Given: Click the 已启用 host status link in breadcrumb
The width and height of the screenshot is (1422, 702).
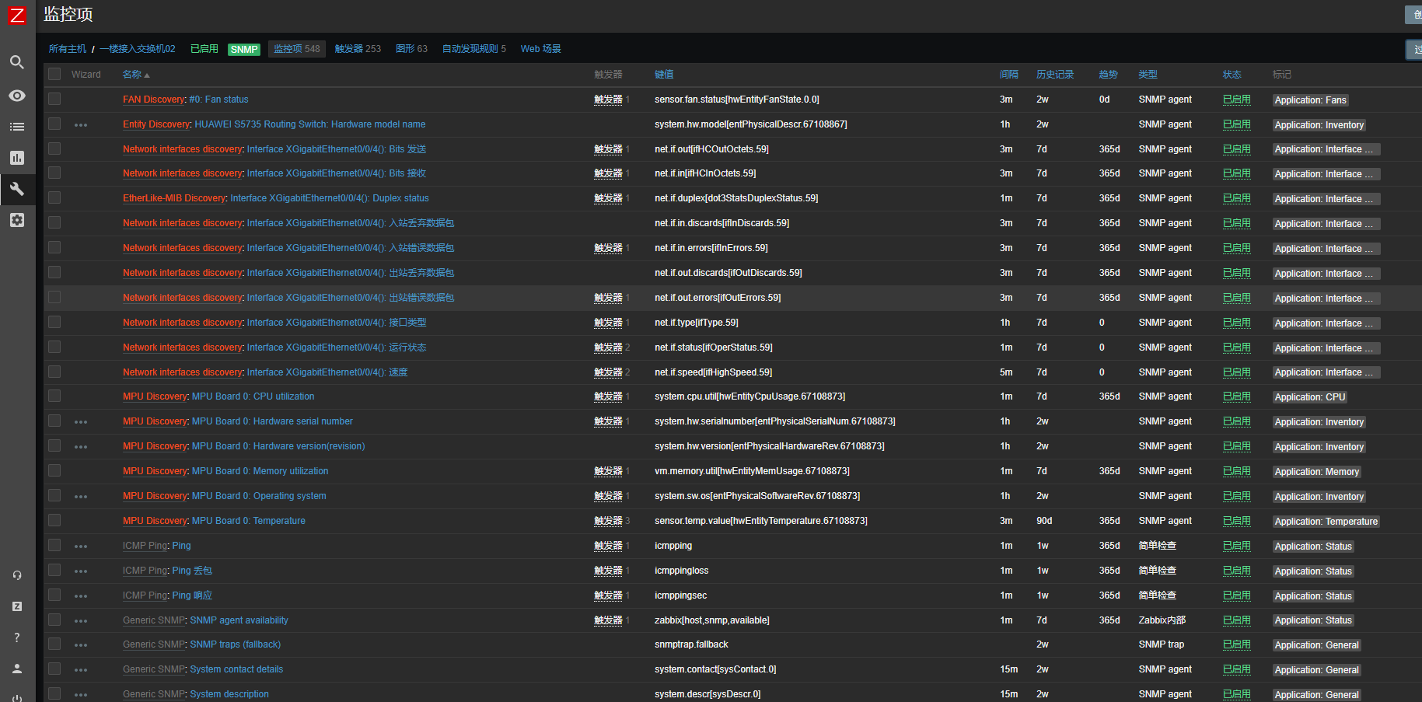Looking at the screenshot, I should click(x=204, y=49).
